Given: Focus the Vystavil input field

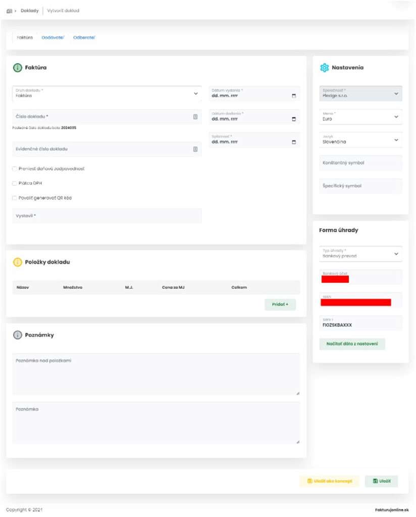Looking at the screenshot, I should click(x=107, y=216).
